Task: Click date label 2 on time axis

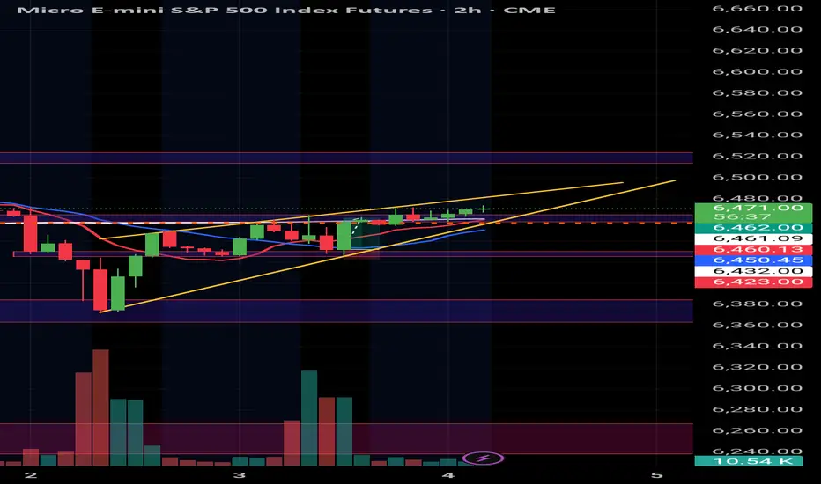Action: (31, 475)
